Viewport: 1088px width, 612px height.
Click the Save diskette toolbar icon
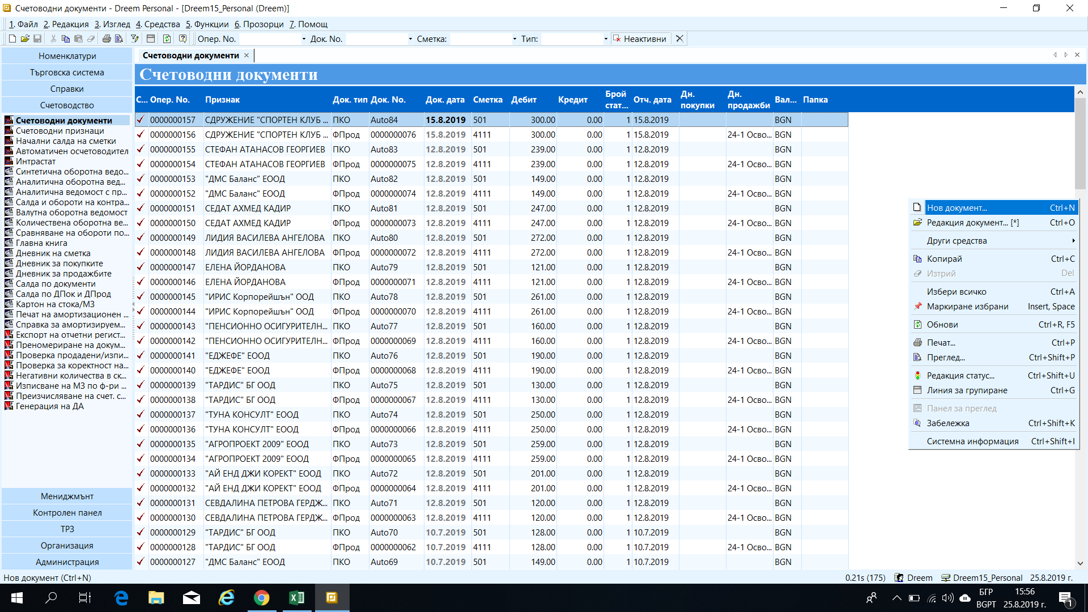click(x=37, y=39)
